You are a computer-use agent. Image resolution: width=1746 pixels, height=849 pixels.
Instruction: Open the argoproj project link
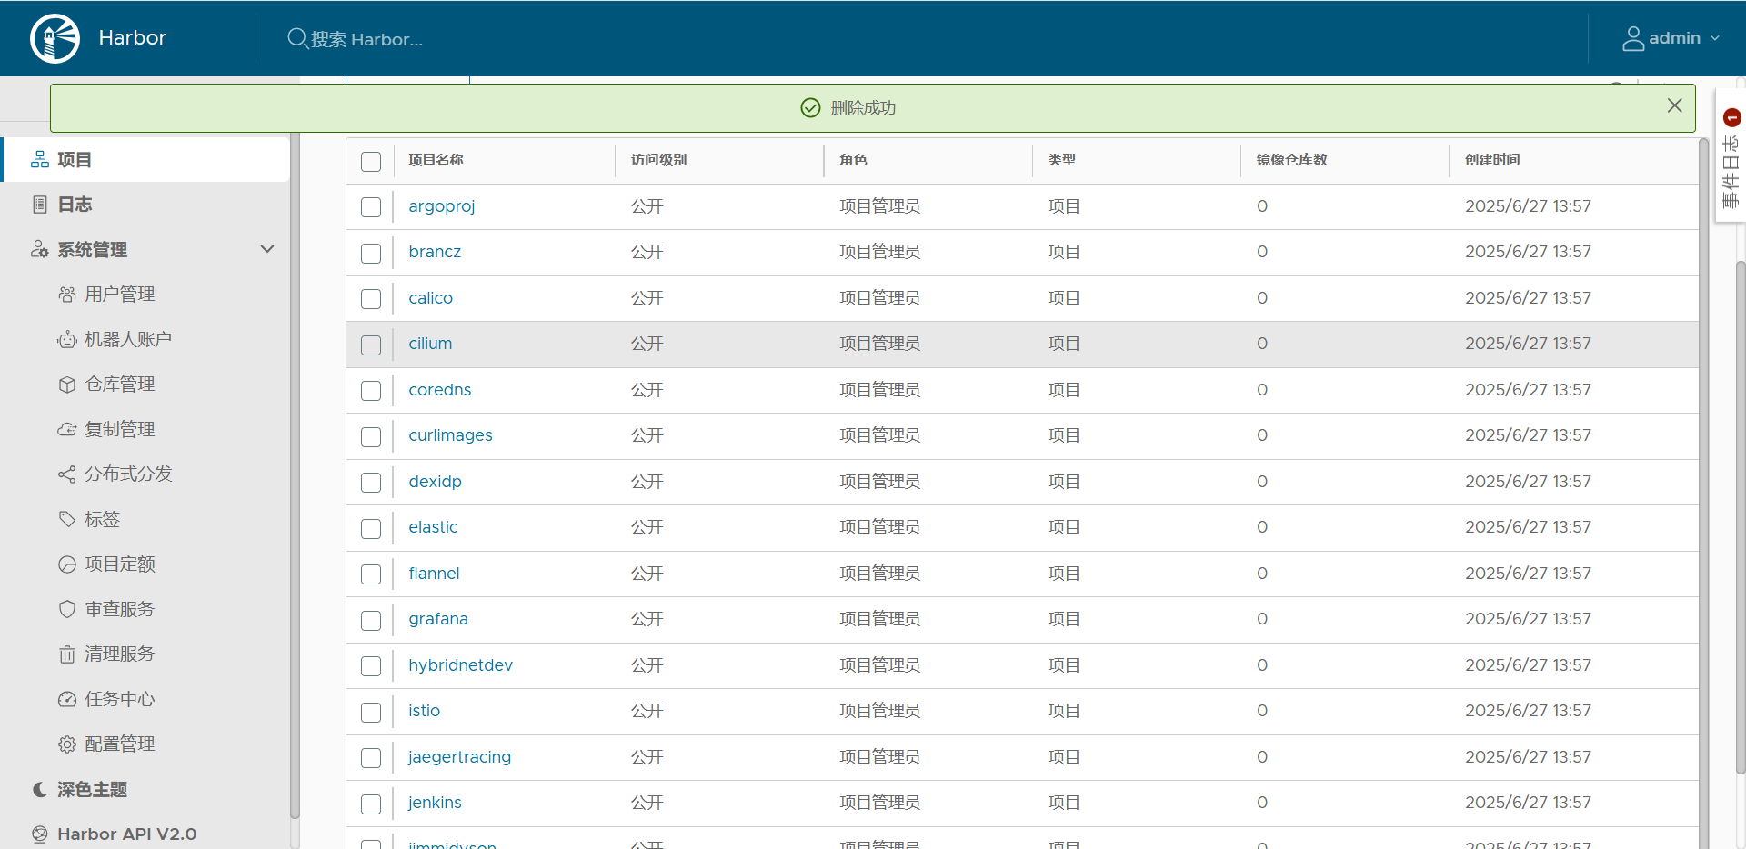click(442, 206)
